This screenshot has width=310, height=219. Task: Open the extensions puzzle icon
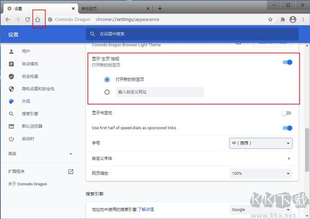tap(283, 20)
